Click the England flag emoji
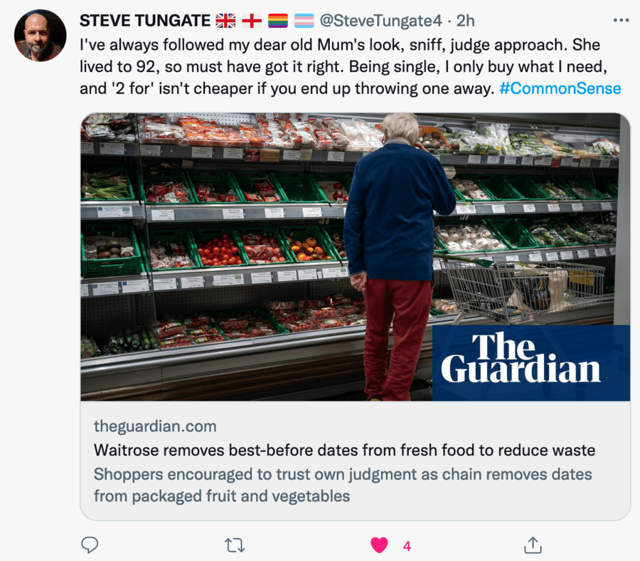Image resolution: width=640 pixels, height=561 pixels. [x=252, y=21]
